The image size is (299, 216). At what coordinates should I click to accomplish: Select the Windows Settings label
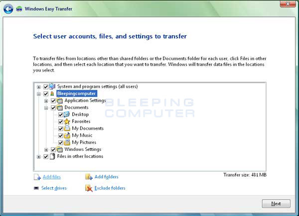click(83, 149)
